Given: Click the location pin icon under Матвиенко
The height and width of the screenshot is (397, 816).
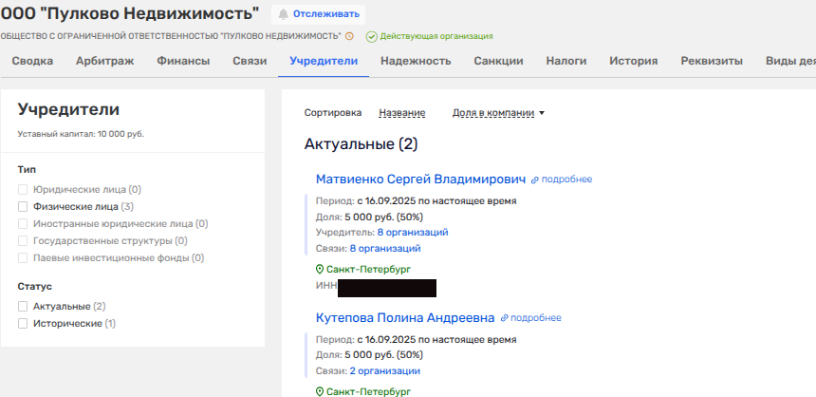Looking at the screenshot, I should tap(320, 270).
